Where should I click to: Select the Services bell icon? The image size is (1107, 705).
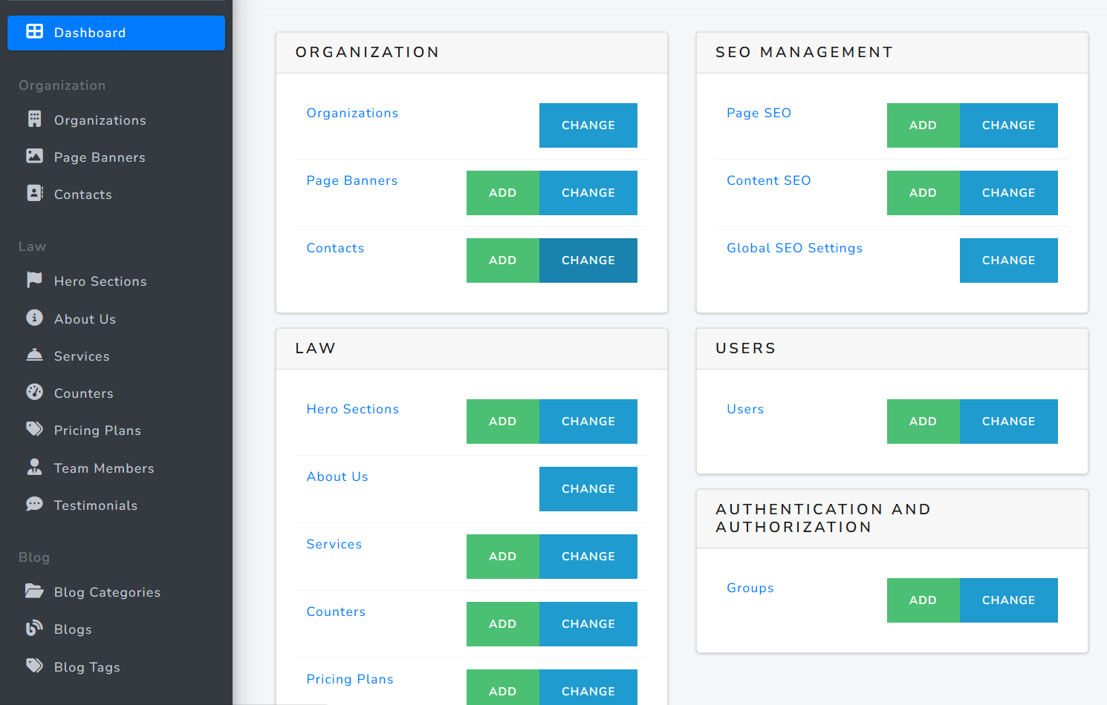(x=34, y=355)
